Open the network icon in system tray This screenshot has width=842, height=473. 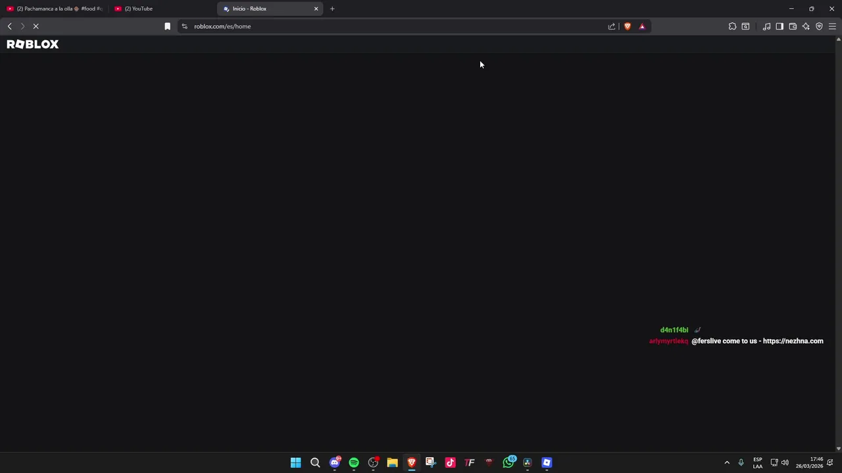coord(774,462)
